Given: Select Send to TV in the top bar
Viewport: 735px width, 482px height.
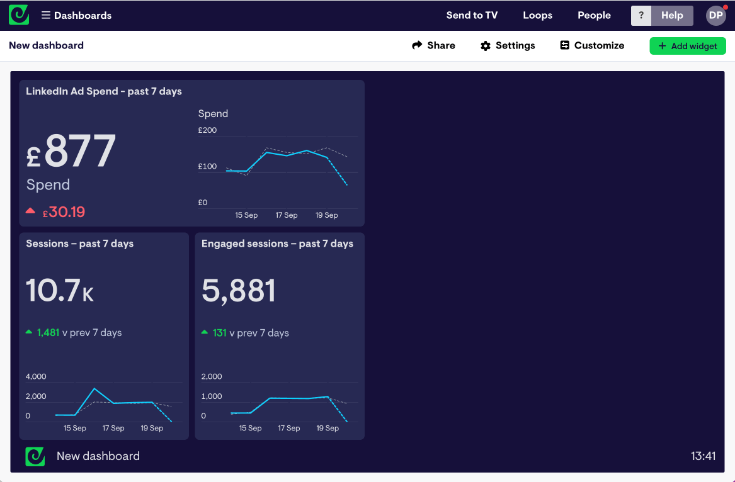Looking at the screenshot, I should coord(472,15).
